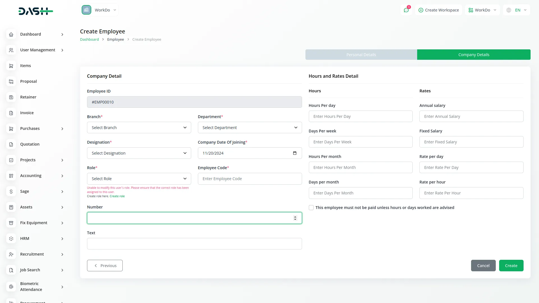This screenshot has width=539, height=303.
Task: Click the Fix Equipment sidebar icon
Action: point(11,223)
